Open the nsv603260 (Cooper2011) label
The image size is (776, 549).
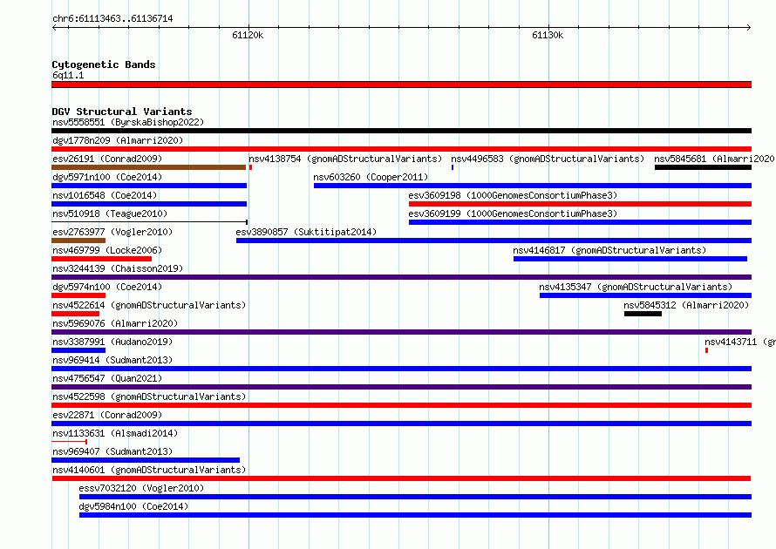[371, 177]
